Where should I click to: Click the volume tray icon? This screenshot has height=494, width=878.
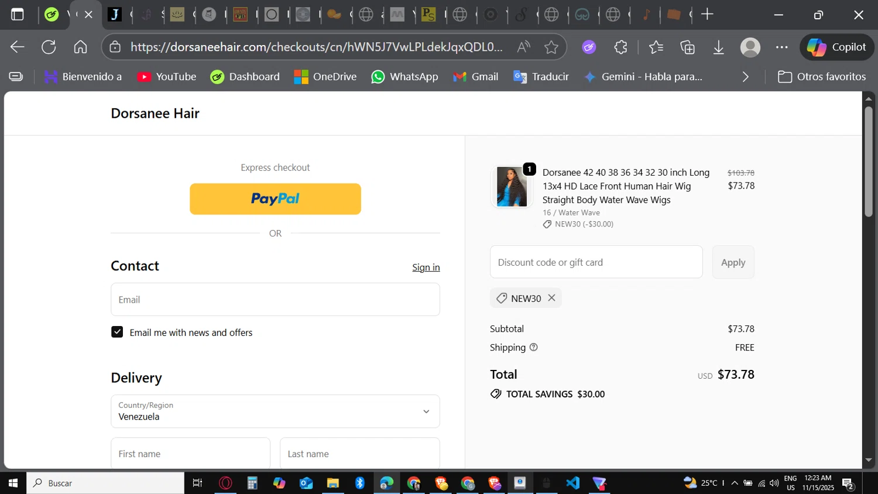(x=774, y=483)
